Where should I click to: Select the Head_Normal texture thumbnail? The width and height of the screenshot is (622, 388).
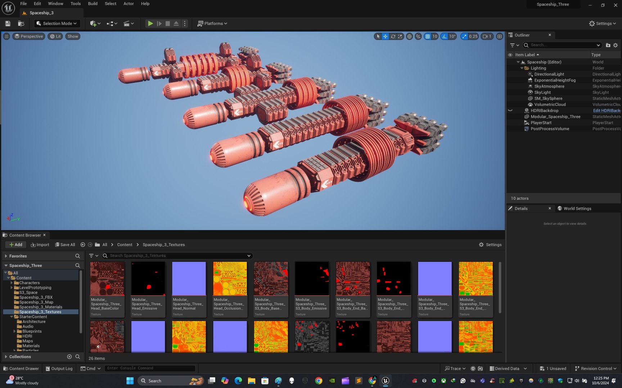pos(189,278)
